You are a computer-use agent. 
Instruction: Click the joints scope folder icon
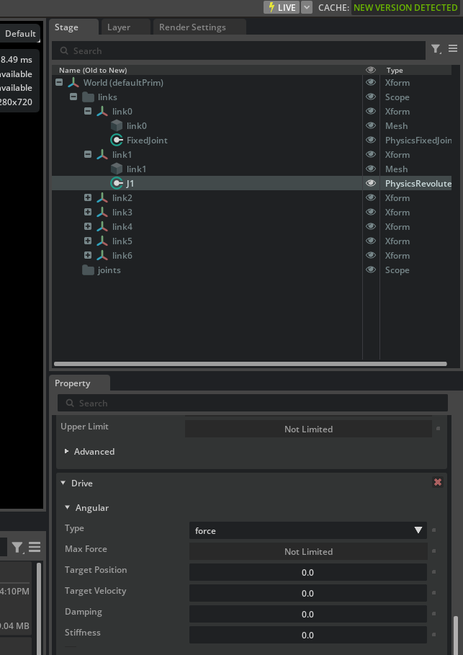click(x=89, y=270)
